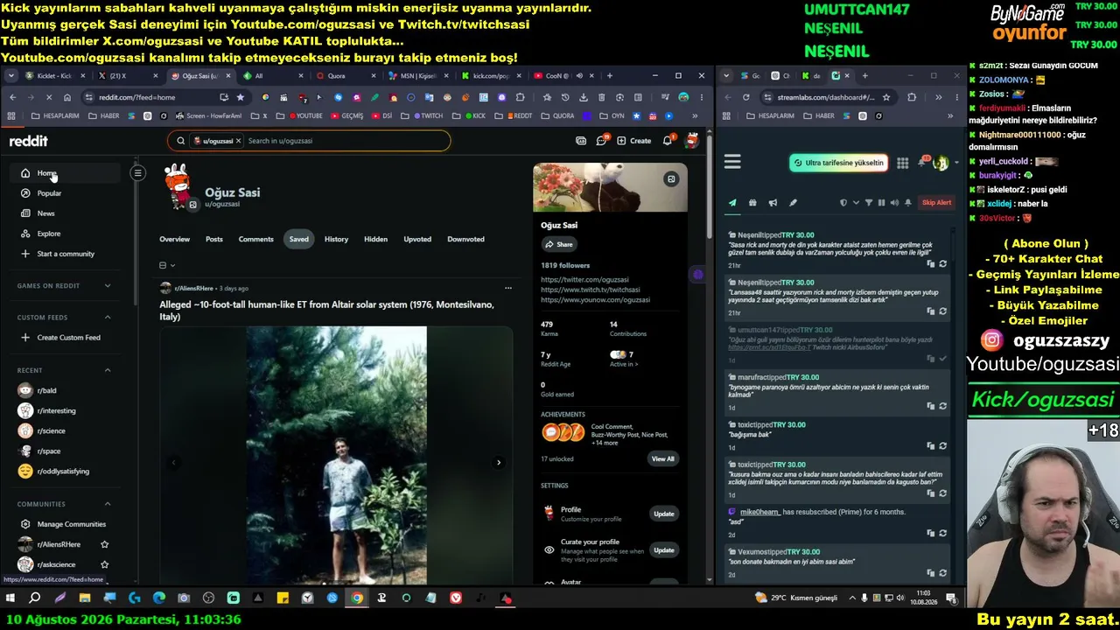
Task: Collapse the Games on Reddit section
Action: click(108, 285)
